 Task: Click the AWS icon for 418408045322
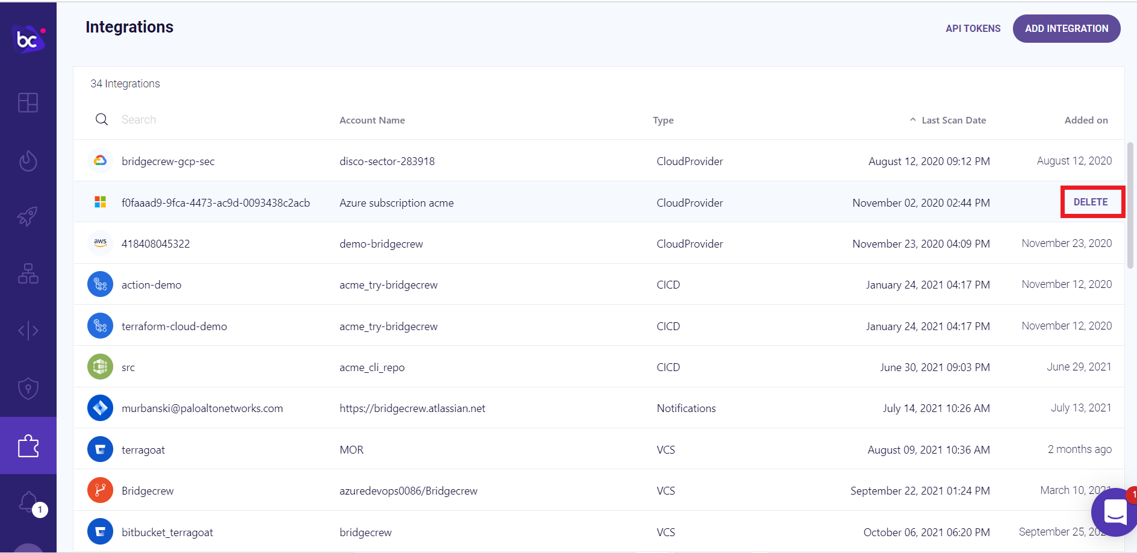100,243
